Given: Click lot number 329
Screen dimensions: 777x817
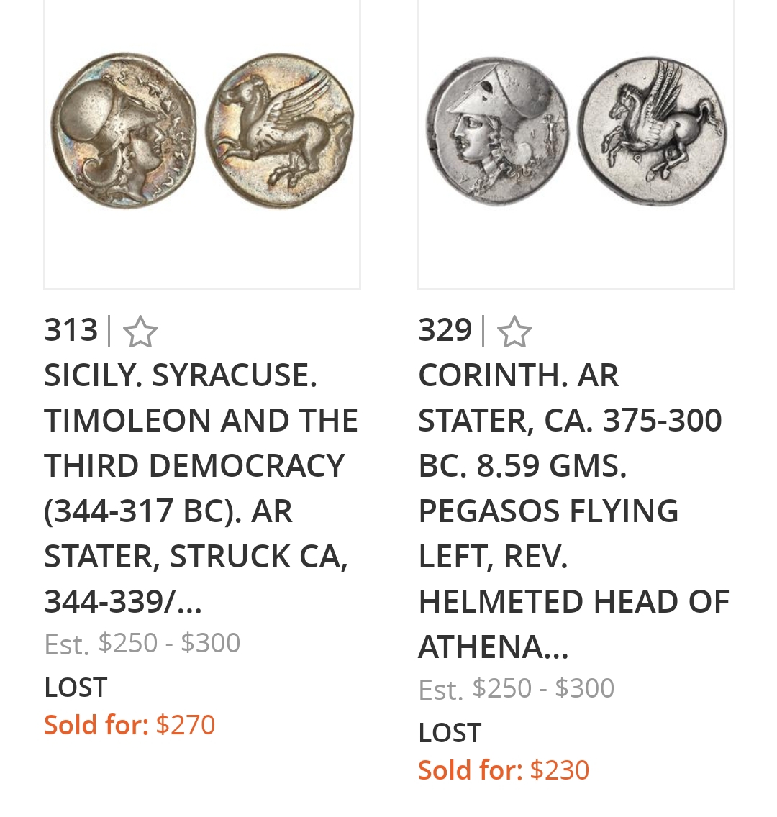Looking at the screenshot, I should click(445, 331).
